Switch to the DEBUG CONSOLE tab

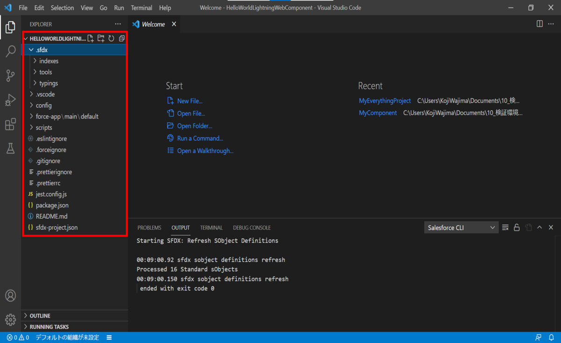(252, 228)
